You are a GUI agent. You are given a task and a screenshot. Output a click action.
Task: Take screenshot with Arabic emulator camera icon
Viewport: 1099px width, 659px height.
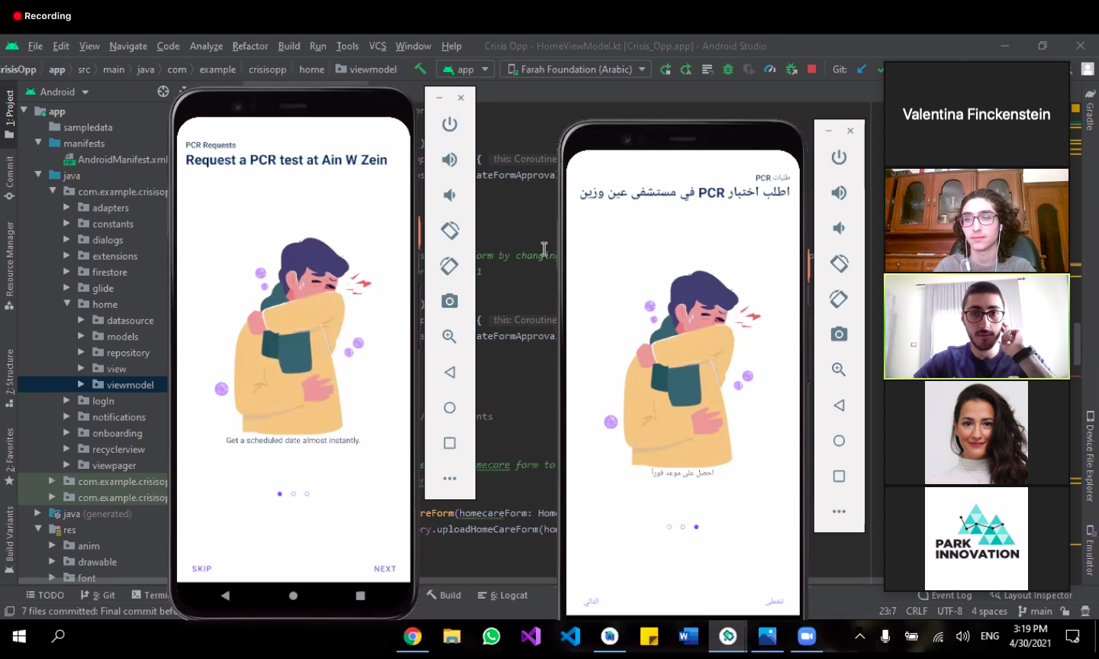coord(839,334)
